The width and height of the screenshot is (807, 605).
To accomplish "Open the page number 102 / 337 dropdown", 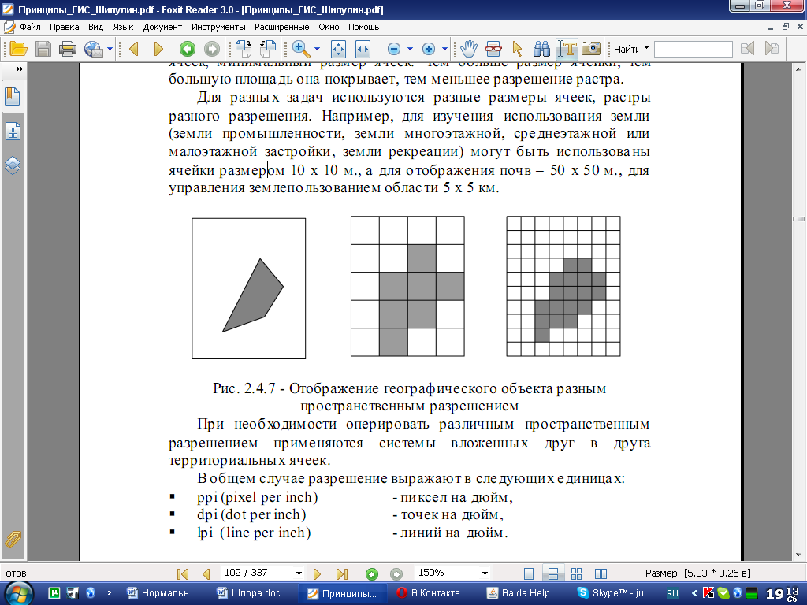I will click(299, 573).
